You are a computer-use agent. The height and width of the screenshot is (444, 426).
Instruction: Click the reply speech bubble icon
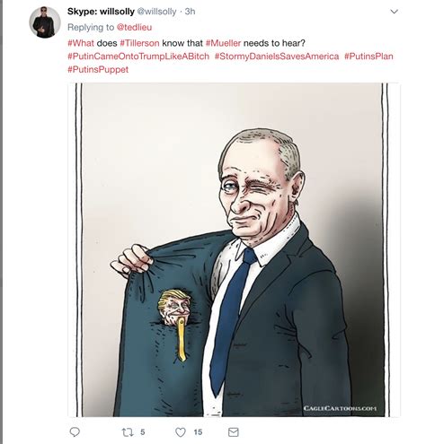[x=75, y=432]
